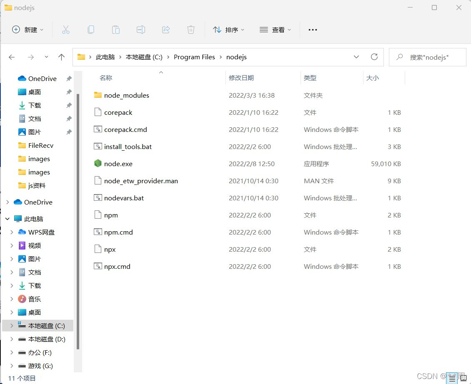Expand 游戏 (G:) drive node
Viewport: 471px width, 384px height.
[12, 366]
